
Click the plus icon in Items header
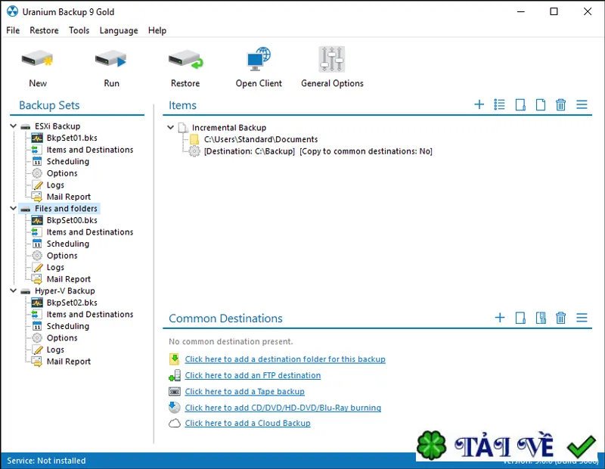[x=479, y=104]
